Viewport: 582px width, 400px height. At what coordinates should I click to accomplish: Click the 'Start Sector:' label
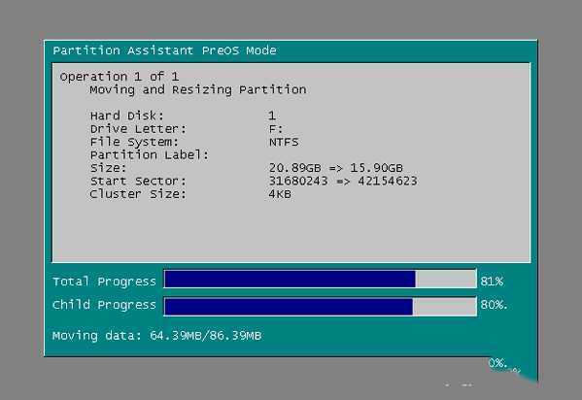(x=138, y=182)
